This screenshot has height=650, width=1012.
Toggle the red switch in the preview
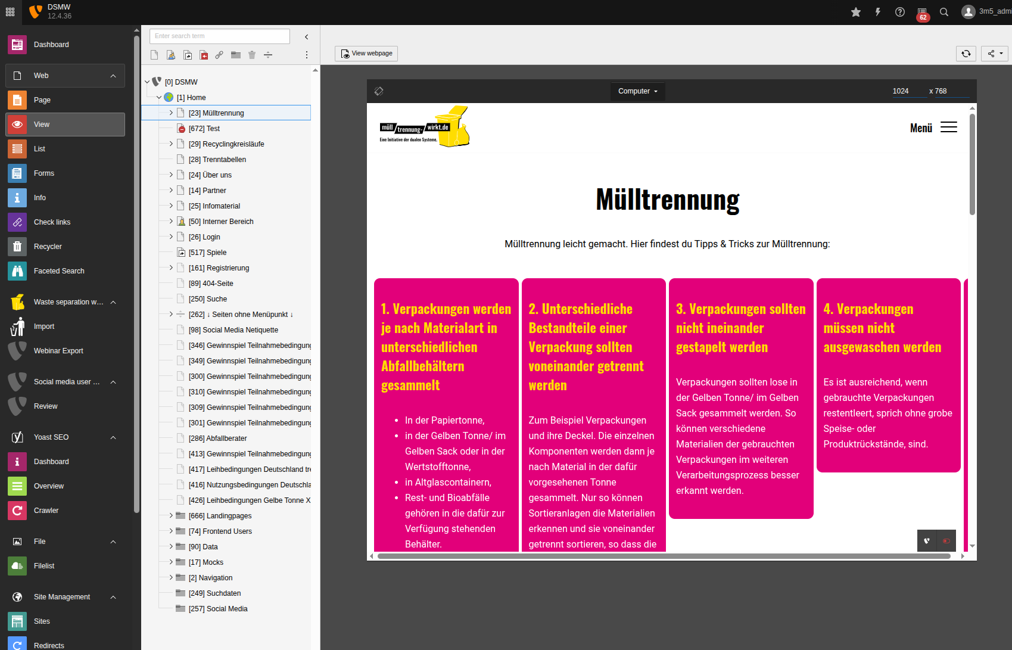[946, 541]
